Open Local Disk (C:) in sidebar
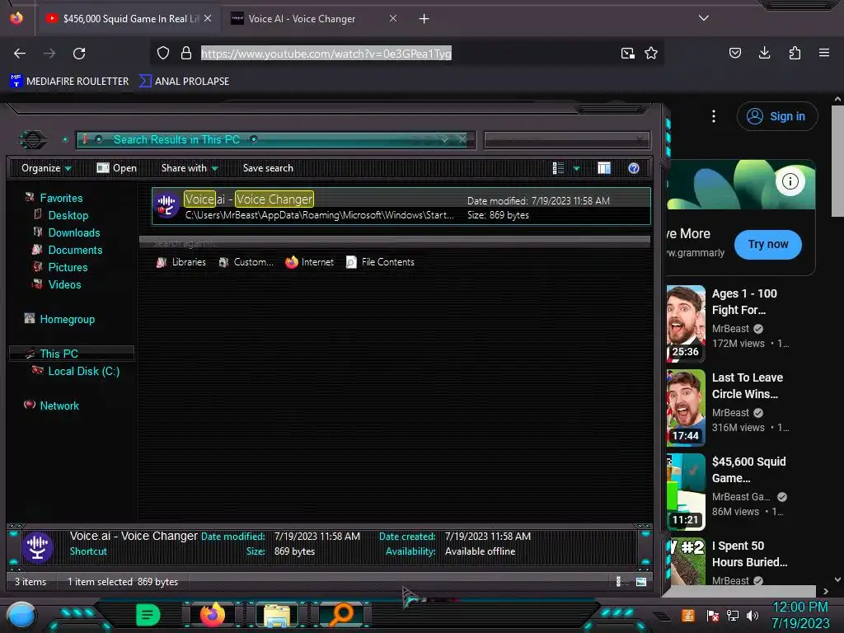The width and height of the screenshot is (844, 633). point(83,371)
